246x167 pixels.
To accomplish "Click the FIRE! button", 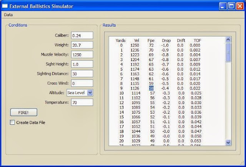I will [24, 112].
